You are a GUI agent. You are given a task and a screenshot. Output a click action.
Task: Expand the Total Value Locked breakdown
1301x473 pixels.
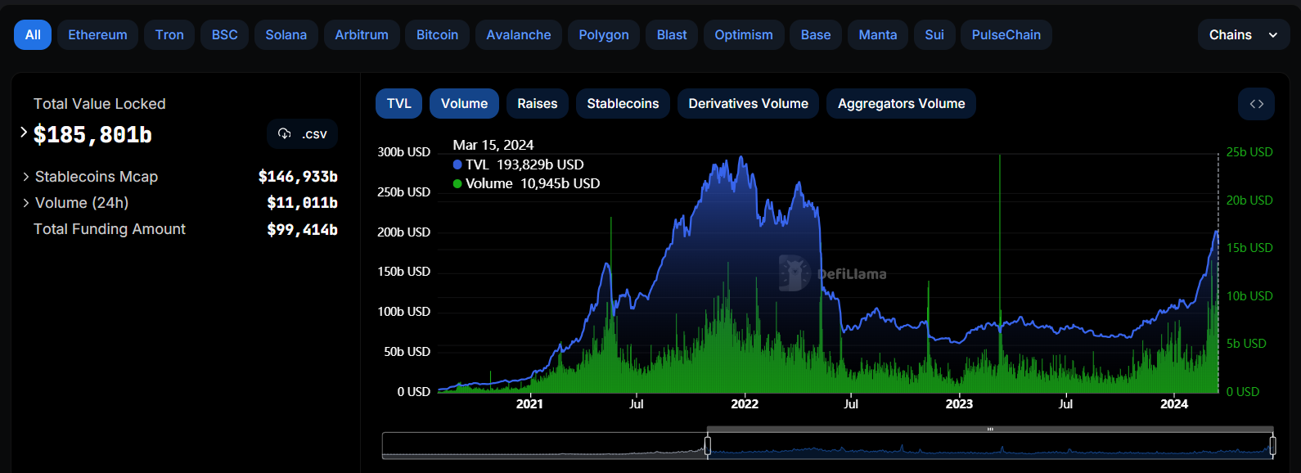tap(24, 133)
